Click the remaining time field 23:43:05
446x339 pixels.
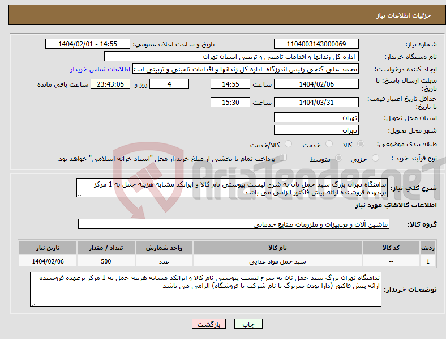[x=110, y=84]
